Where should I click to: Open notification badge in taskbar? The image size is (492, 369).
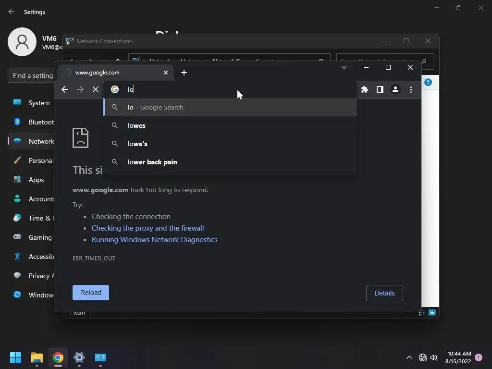coord(479,357)
